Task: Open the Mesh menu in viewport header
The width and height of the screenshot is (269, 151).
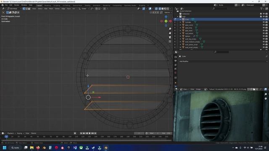Action: tap(51, 8)
